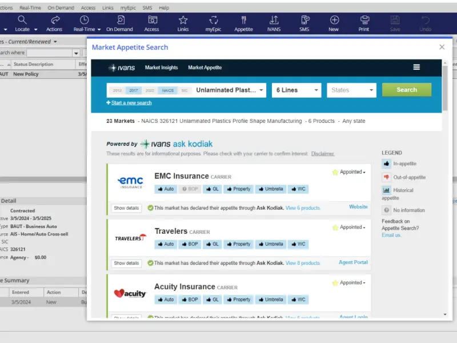The height and width of the screenshot is (343, 457).
Task: Toggle the 2017 NAICS year selector
Action: click(x=134, y=90)
